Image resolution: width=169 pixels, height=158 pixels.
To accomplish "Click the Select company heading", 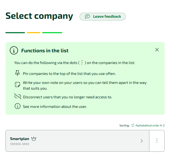I will pos(39,16).
